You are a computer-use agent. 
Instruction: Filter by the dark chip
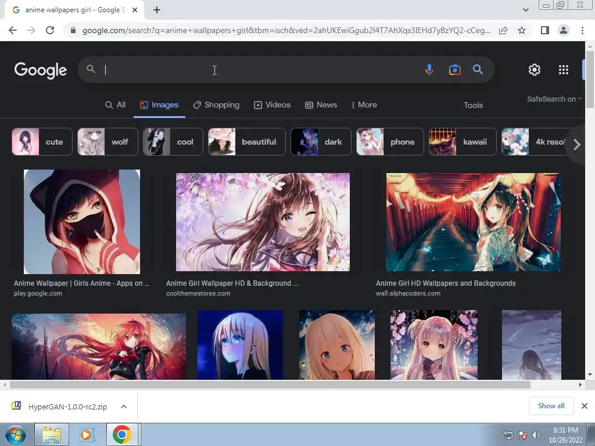point(321,142)
